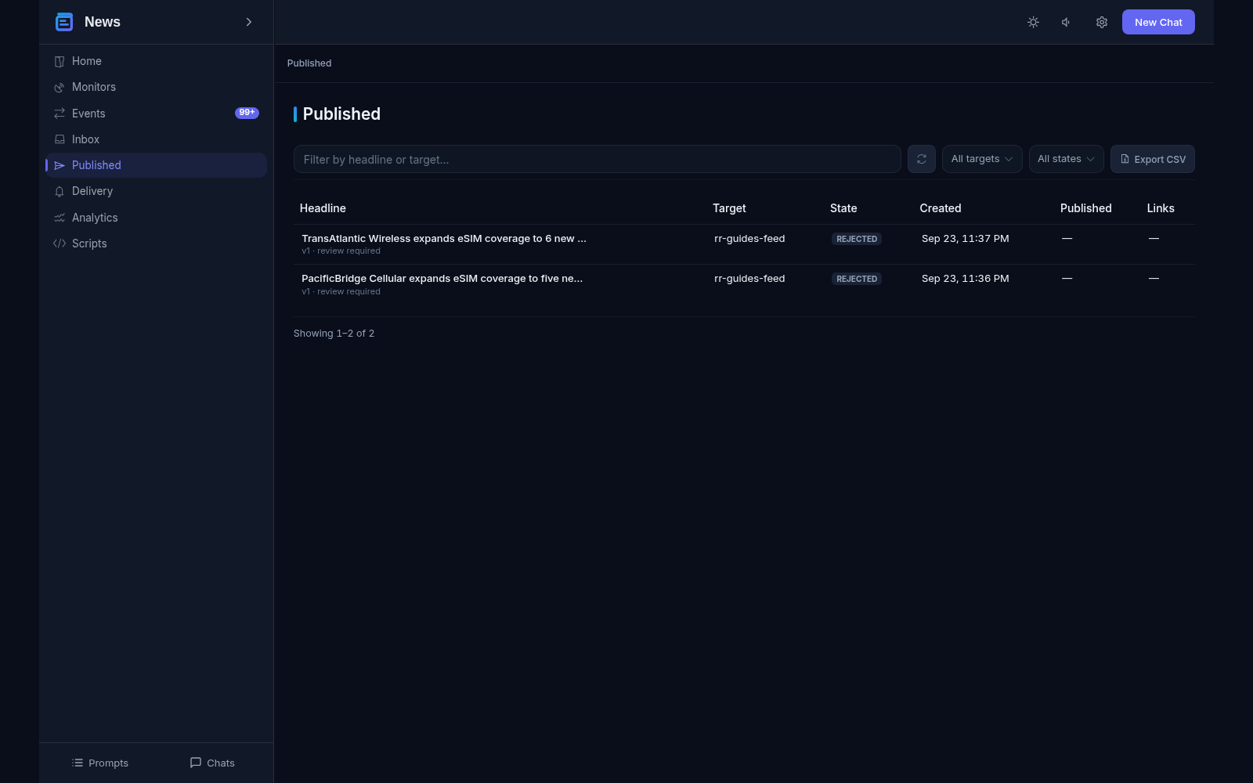Export table as CSV
This screenshot has width=1253, height=783.
click(1153, 159)
